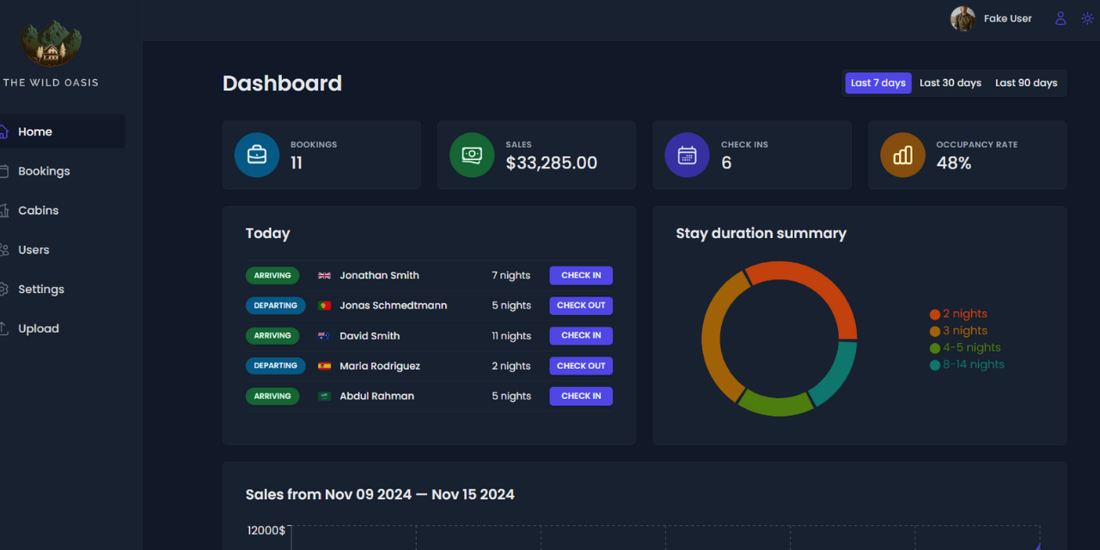1100x550 pixels.
Task: Click the Users sidebar icon
Action: (x=3, y=250)
